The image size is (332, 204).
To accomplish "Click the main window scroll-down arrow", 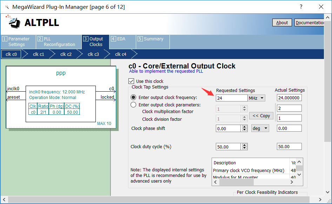I will click(x=327, y=192).
